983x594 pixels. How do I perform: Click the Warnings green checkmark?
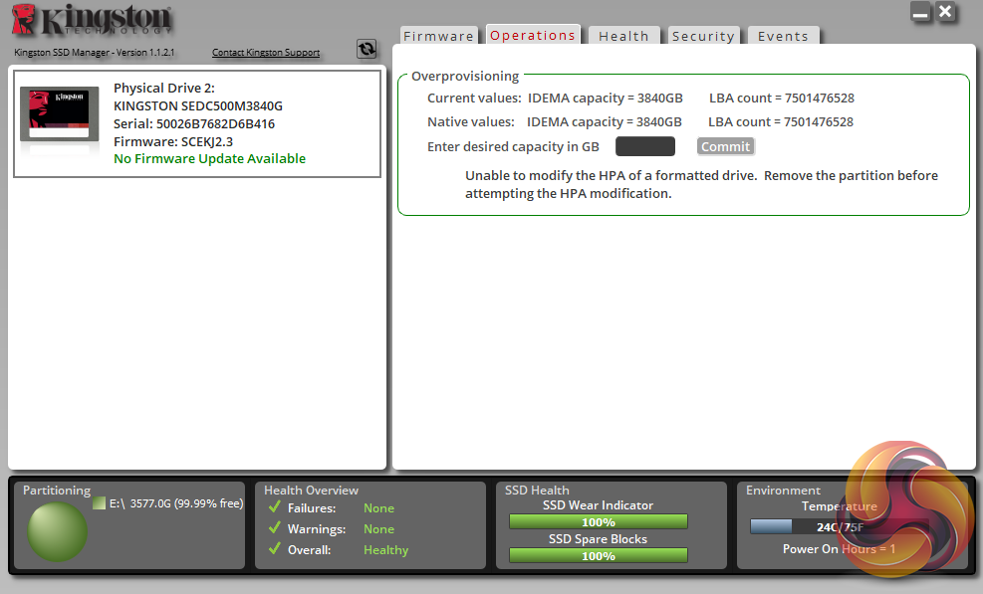point(274,527)
